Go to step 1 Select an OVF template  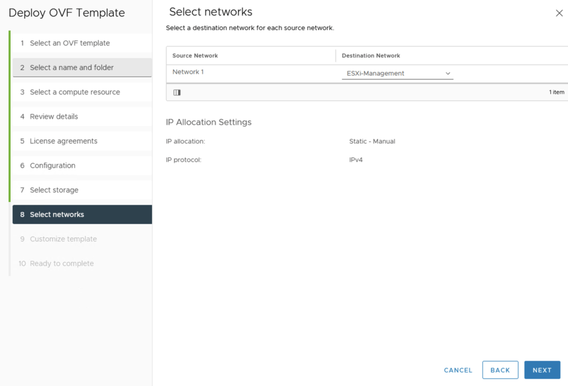70,43
